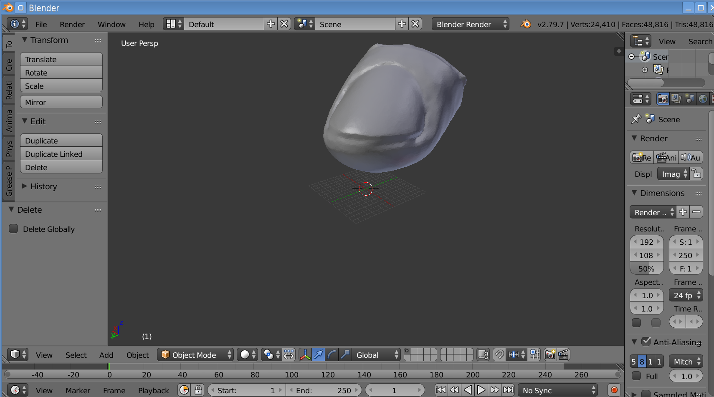Image resolution: width=714 pixels, height=397 pixels.
Task: Click the 50% resolution percentage slider
Action: [x=646, y=269]
